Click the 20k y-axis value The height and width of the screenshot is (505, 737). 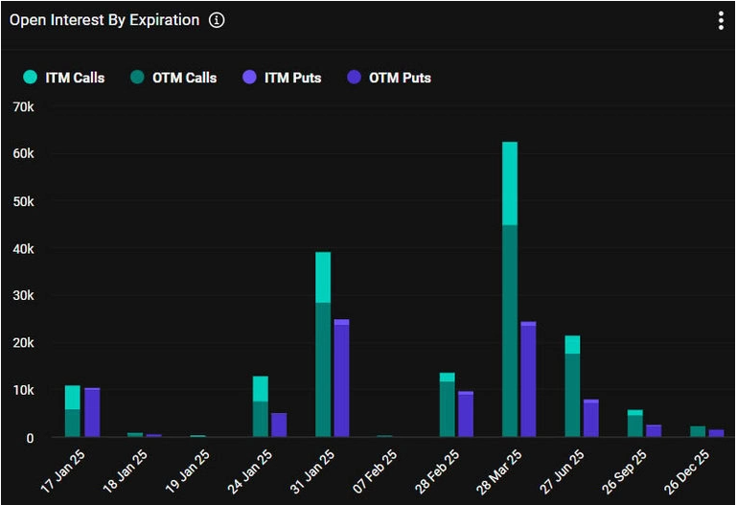[x=24, y=343]
